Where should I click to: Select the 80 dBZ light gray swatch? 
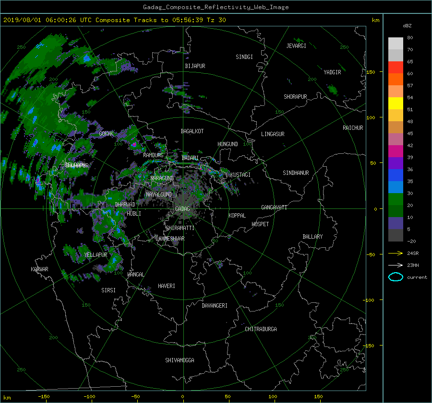coord(396,43)
